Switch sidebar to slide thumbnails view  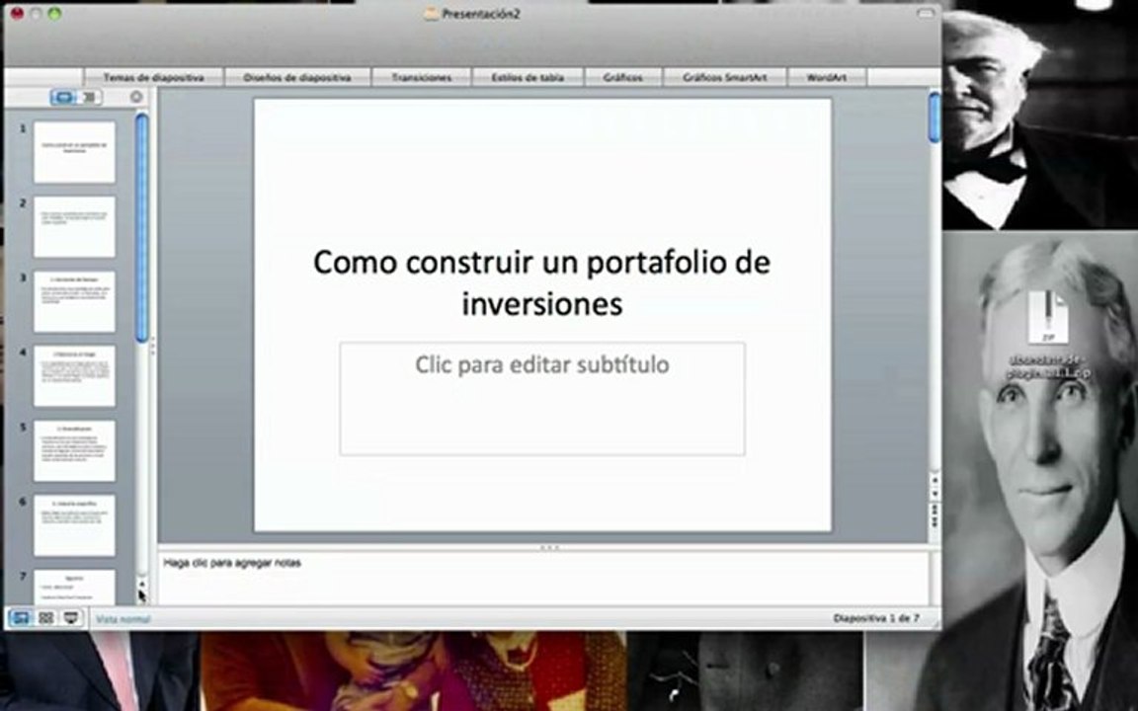[x=63, y=97]
